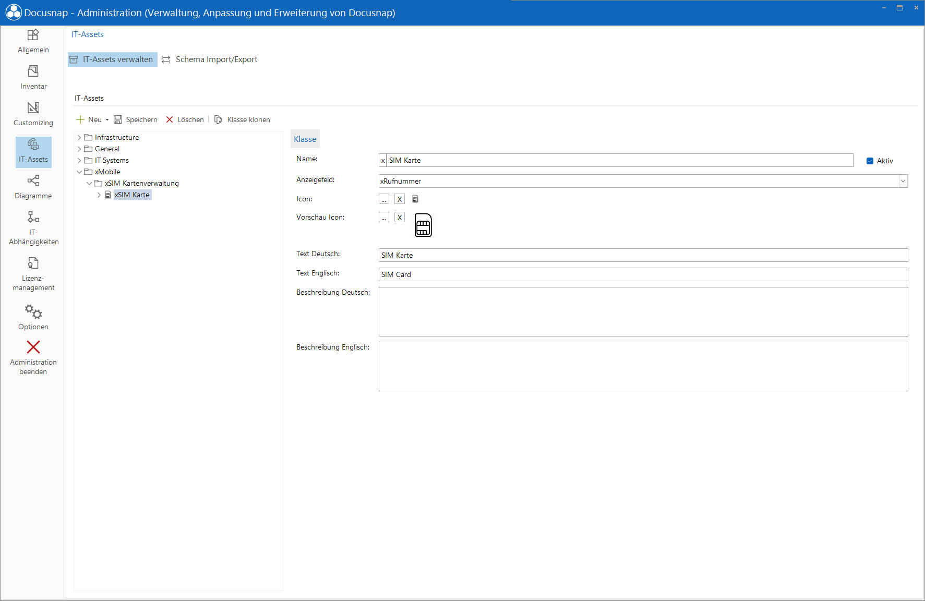Click the Icon browse '...' button
This screenshot has width=925, height=601.
click(384, 199)
